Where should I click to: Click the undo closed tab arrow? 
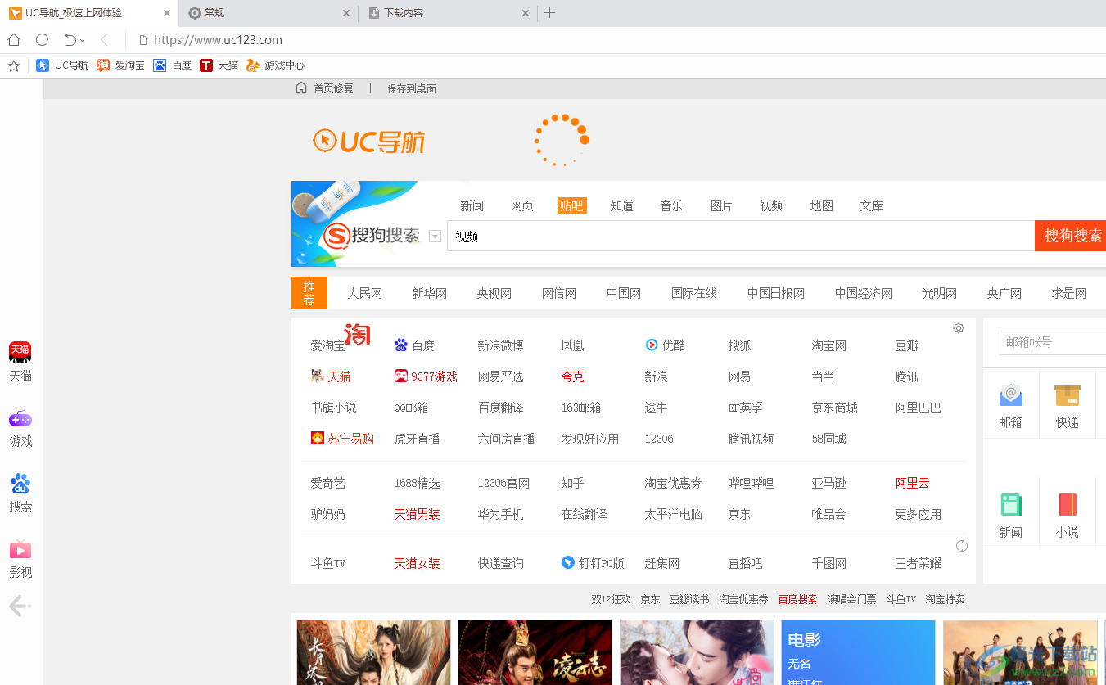(x=70, y=40)
